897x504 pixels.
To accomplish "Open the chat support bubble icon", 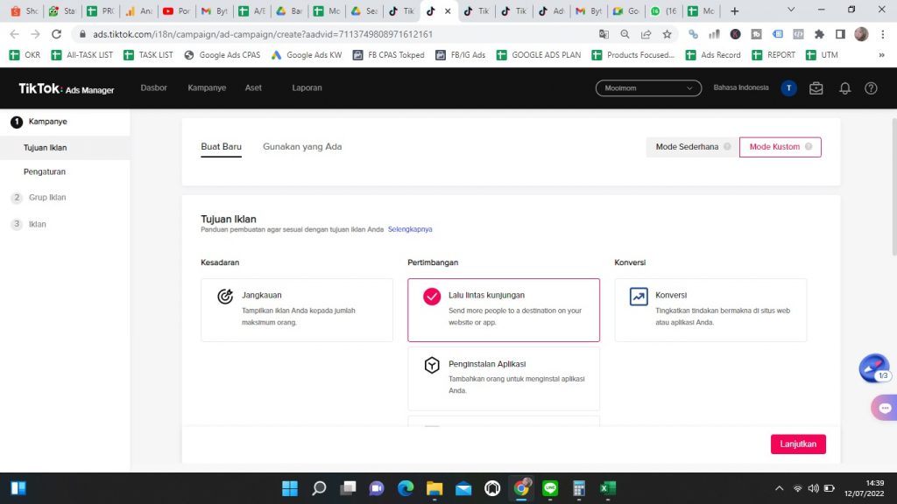I will [x=884, y=408].
